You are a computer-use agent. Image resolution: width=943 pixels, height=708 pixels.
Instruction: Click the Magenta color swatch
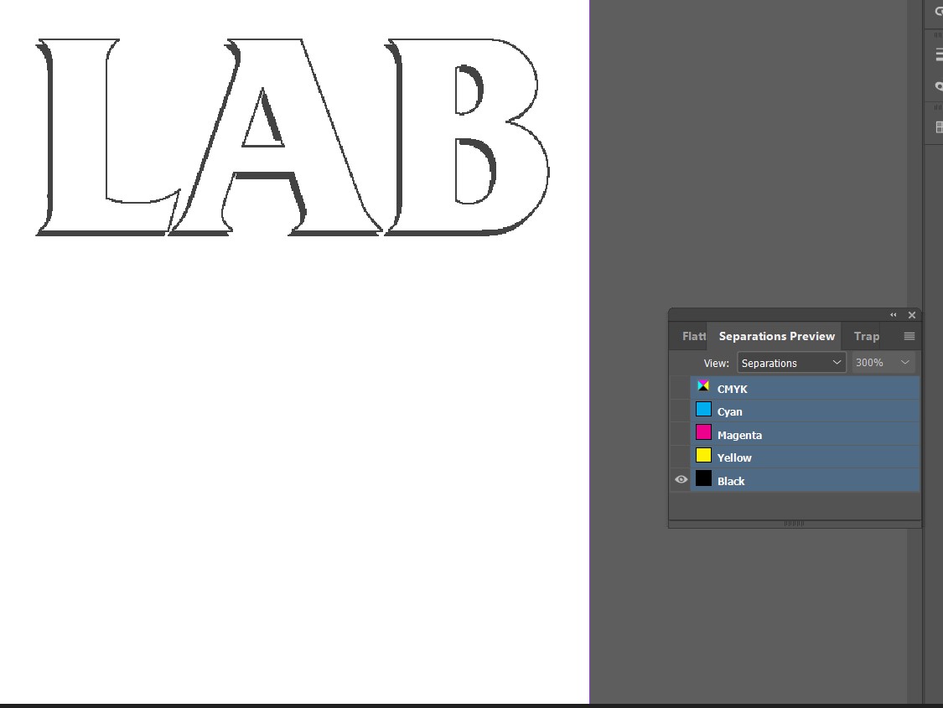[x=703, y=433]
